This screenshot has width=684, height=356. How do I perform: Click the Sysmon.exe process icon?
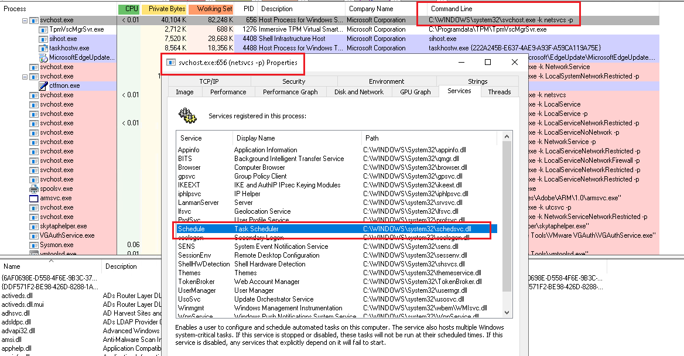[34, 245]
